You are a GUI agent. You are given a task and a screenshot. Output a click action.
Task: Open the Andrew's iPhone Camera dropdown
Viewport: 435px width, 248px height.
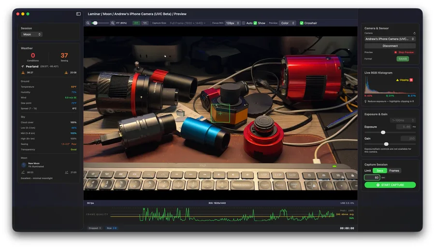390,39
